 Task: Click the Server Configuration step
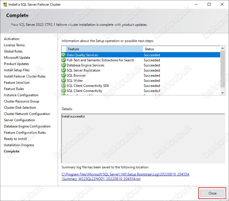tap(19, 120)
